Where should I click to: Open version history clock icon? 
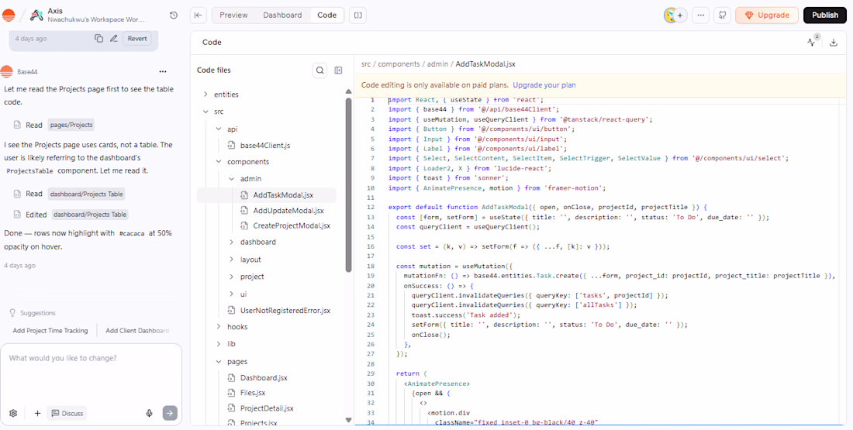[x=174, y=15]
